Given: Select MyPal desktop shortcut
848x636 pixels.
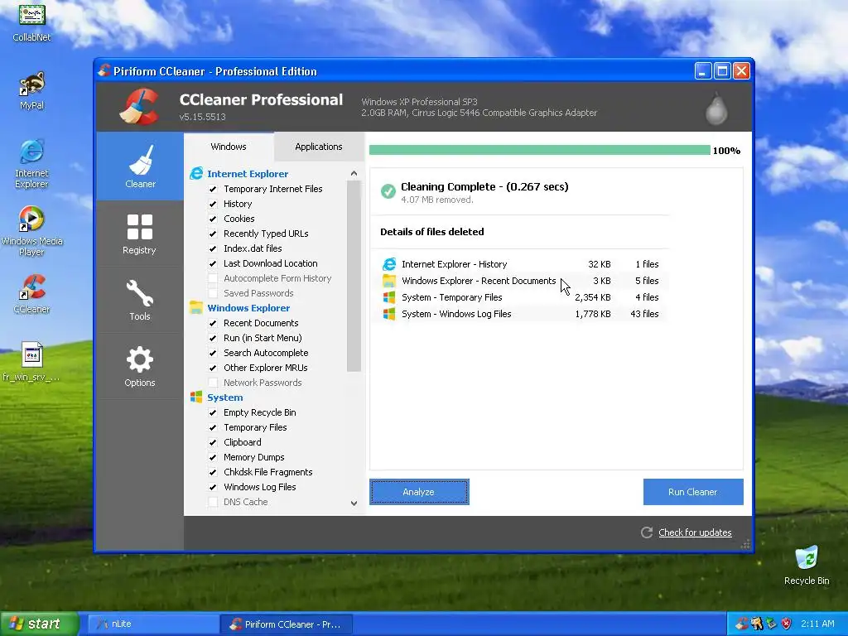Looking at the screenshot, I should (x=32, y=90).
